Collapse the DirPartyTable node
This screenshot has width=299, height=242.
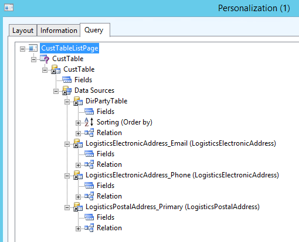pyautogui.click(x=67, y=102)
